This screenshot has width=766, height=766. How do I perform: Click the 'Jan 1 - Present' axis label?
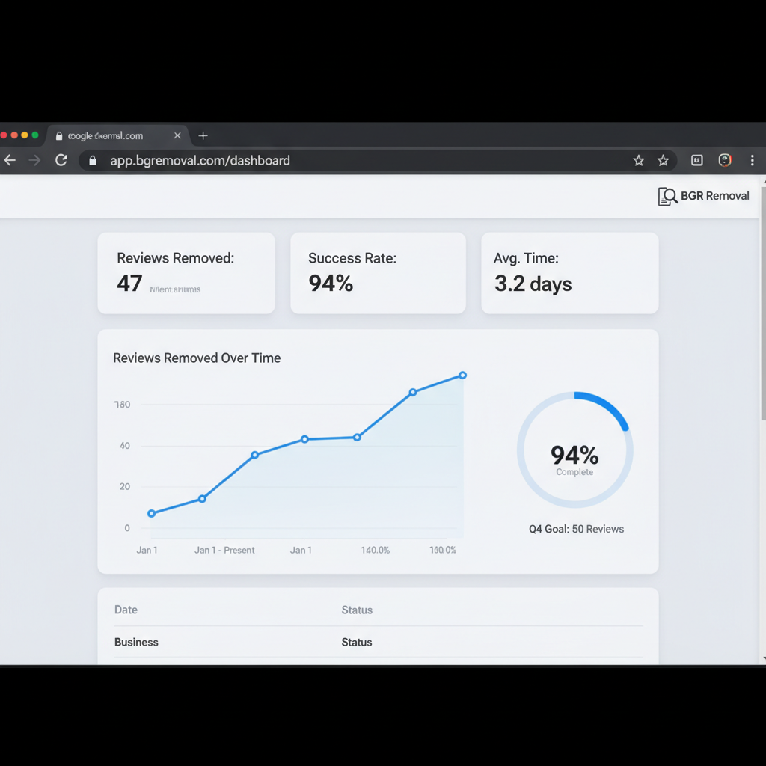[x=224, y=550]
